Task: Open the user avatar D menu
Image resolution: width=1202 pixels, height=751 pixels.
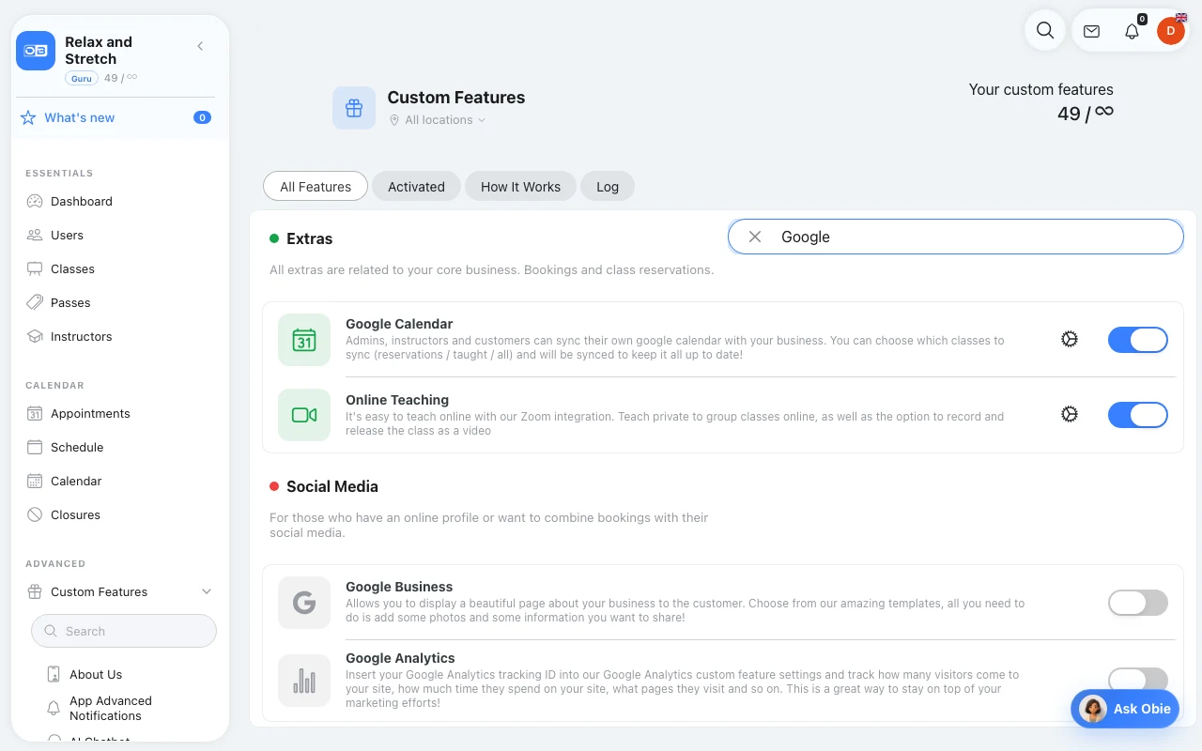Action: (x=1170, y=31)
